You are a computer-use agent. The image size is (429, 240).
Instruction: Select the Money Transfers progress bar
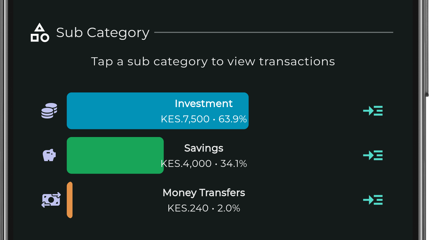[70, 200]
